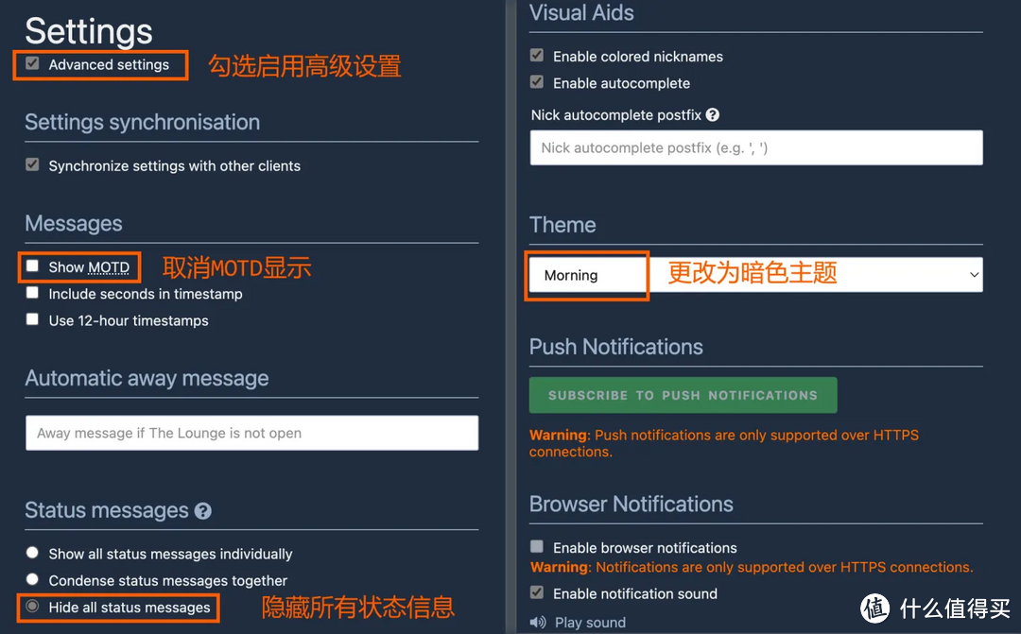This screenshot has height=634, width=1021.
Task: Uncheck Advanced settings
Action: coord(32,65)
